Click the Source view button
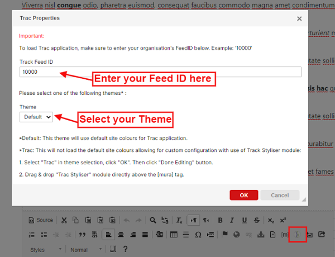Viewport: 335px width, 257px height. coord(41,220)
